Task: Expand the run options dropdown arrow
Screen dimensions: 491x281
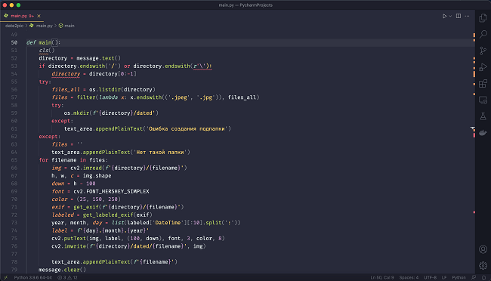Action: point(450,16)
